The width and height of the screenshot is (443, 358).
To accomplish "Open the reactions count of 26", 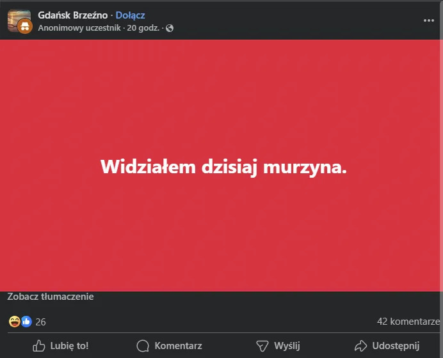I will click(x=40, y=322).
